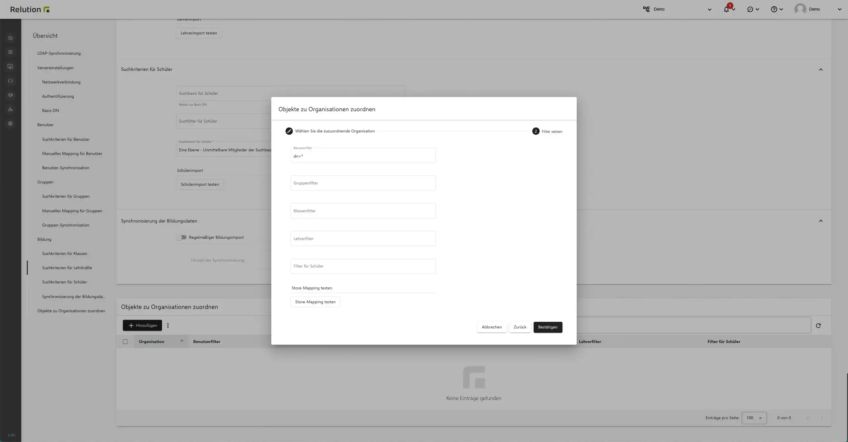Open the three-dot more actions menu
Viewport: 848px width, 442px height.
(x=168, y=325)
